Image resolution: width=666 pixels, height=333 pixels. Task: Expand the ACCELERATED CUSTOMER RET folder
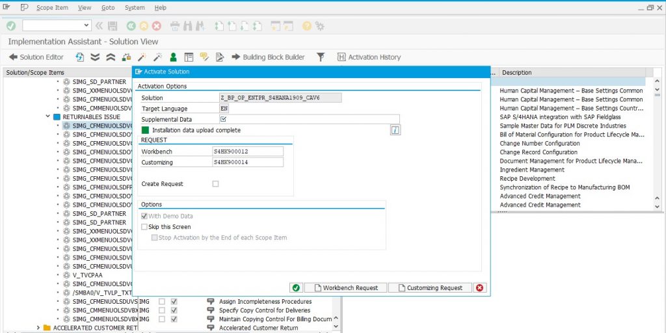[x=38, y=328]
